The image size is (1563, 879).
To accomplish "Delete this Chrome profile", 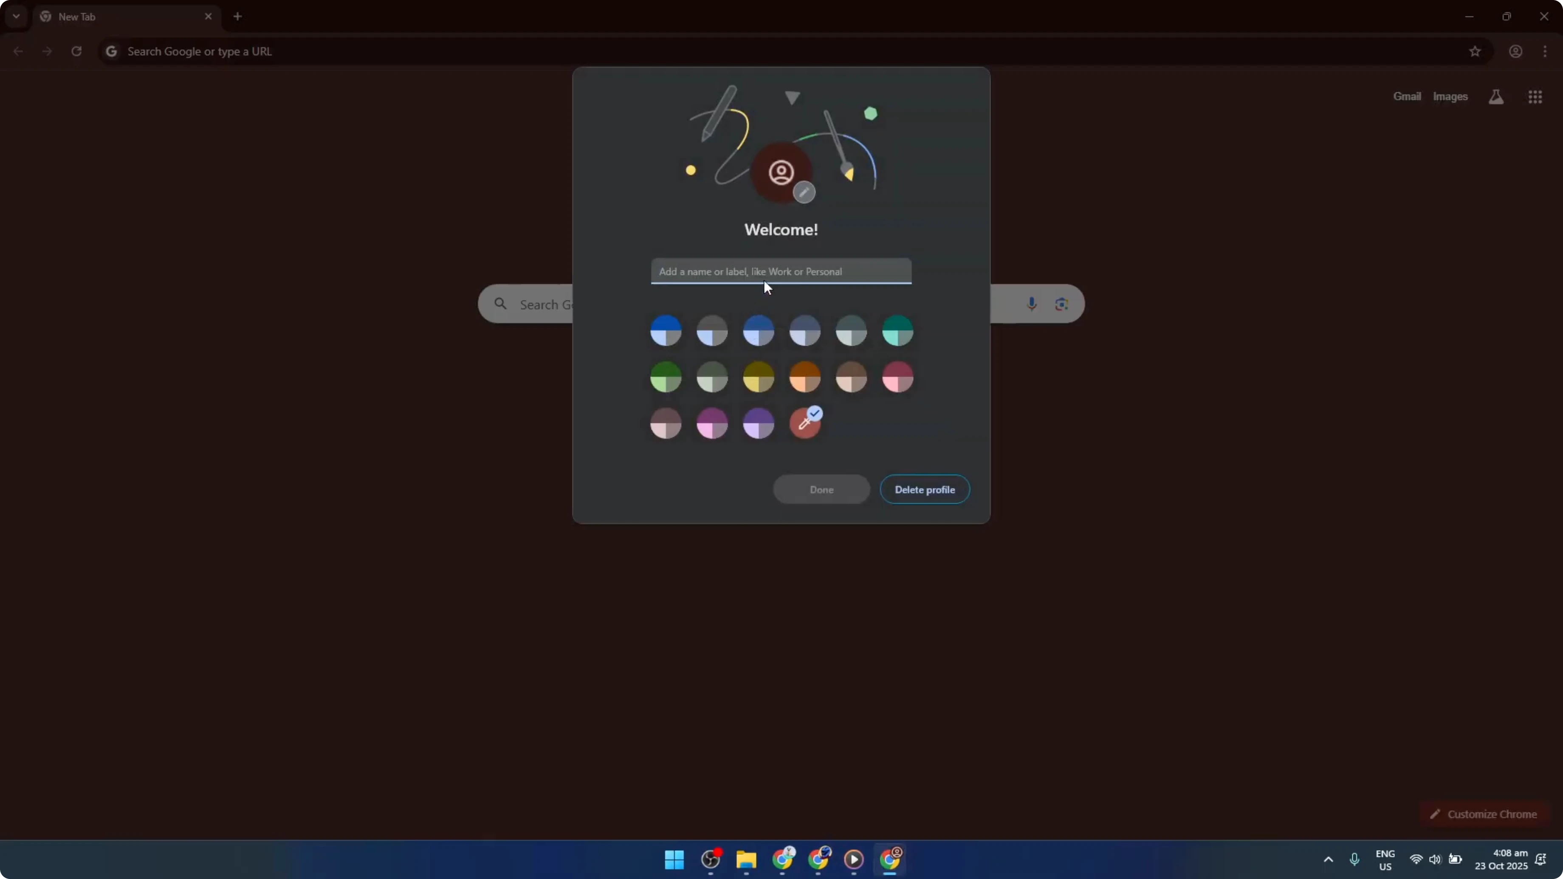I will click(924, 490).
